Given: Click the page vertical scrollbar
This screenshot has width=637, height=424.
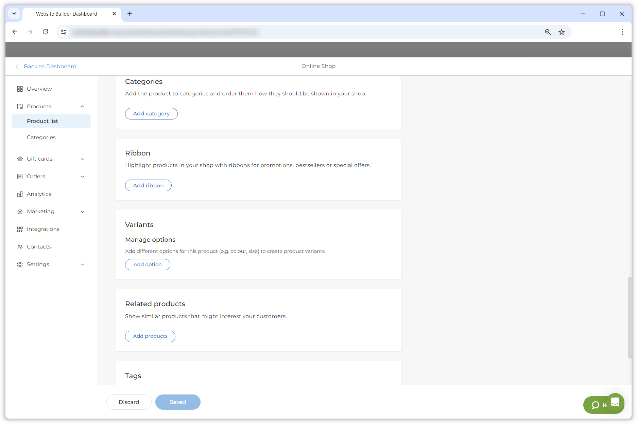Looking at the screenshot, I should [630, 317].
